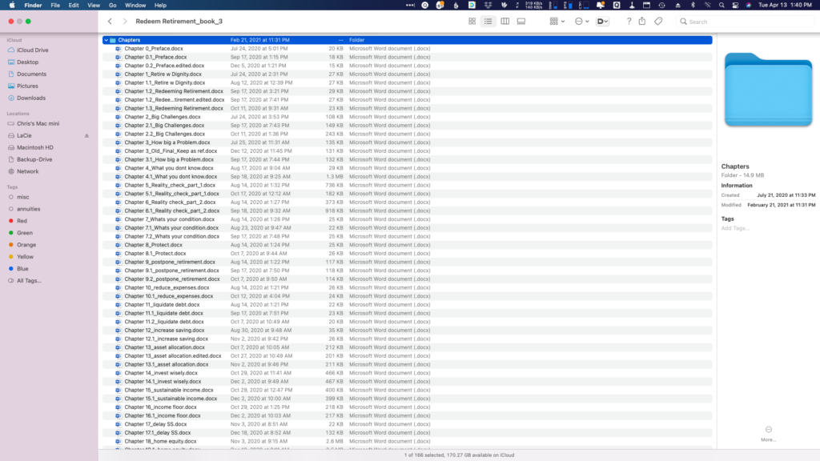Screen dimensions: 820x461
Task: Switch to gallery view in toolbar
Action: tap(521, 22)
